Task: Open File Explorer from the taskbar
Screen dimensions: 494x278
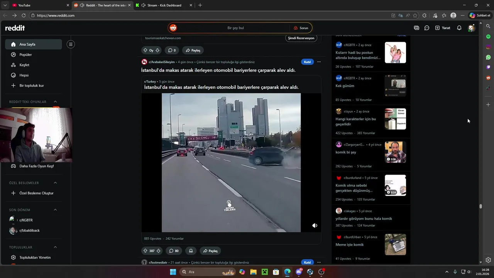Action: 253,272
